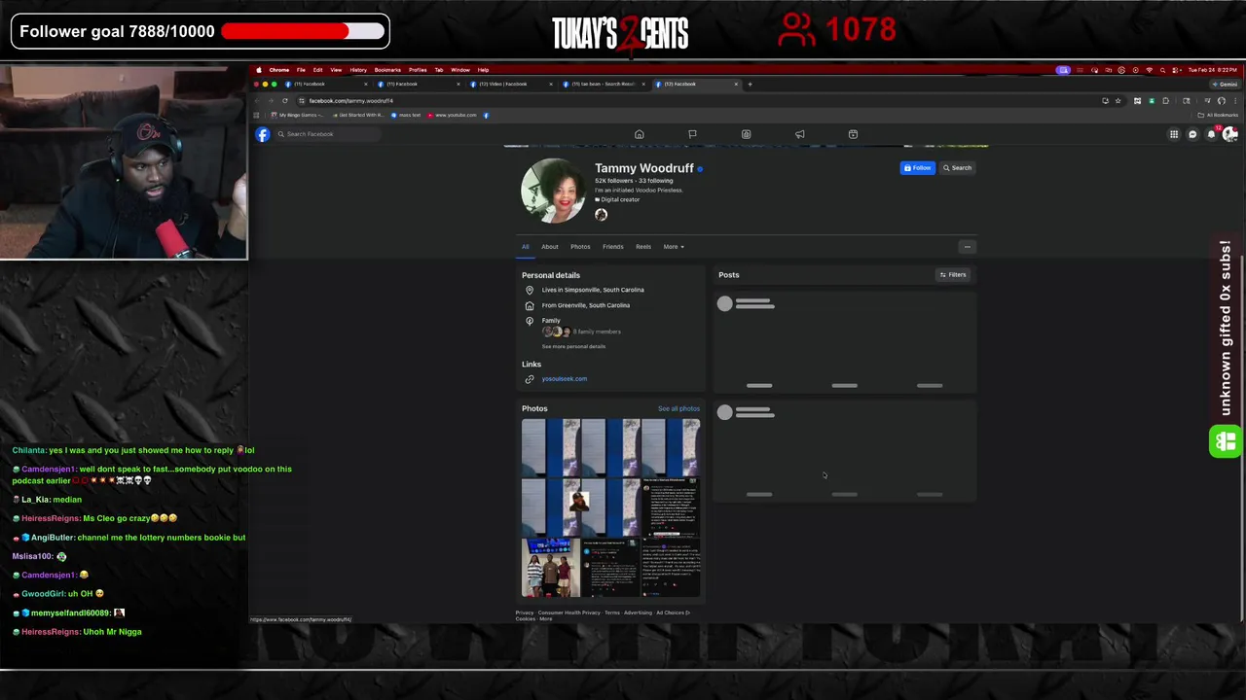Open the Posts Filters button
Screen dimensions: 1246x700
[952, 275]
